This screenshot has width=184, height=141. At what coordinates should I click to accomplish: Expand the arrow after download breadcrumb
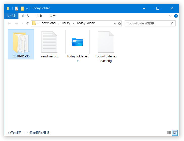coord(59,23)
